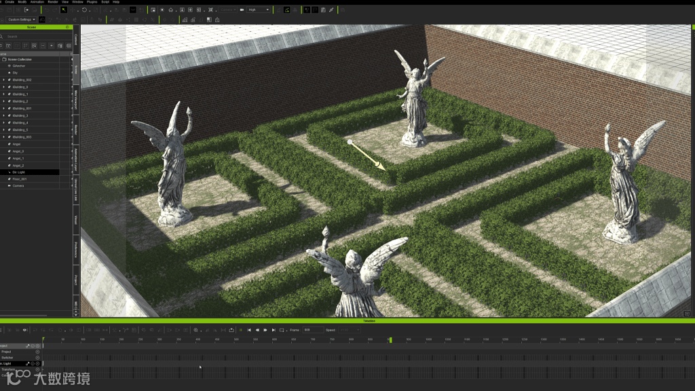Screen dimensions: 695x391
Task: Expand the iBuilding_003 tree node
Action: coord(3,137)
